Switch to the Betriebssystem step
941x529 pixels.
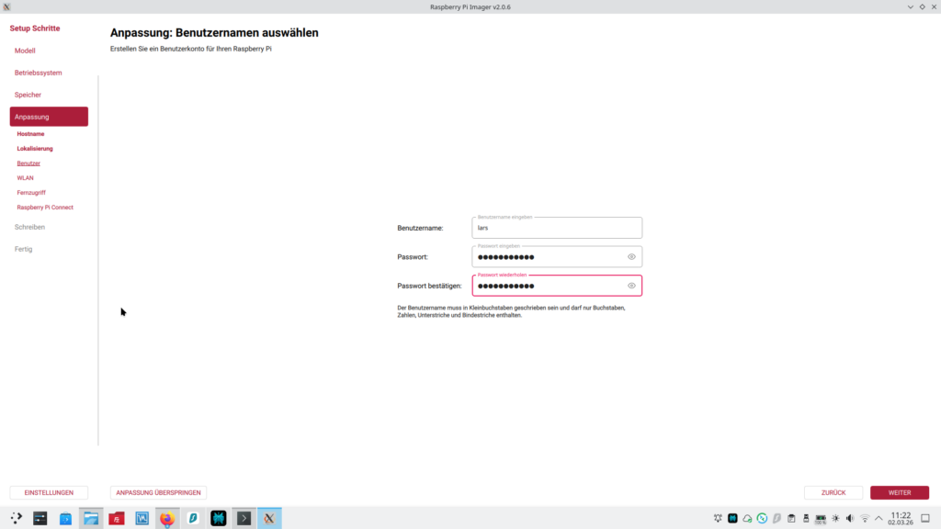pos(38,73)
